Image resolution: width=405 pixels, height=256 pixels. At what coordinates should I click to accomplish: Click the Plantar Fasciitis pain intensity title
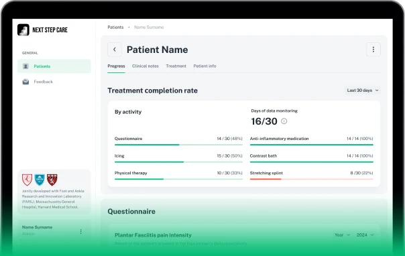tap(153, 235)
